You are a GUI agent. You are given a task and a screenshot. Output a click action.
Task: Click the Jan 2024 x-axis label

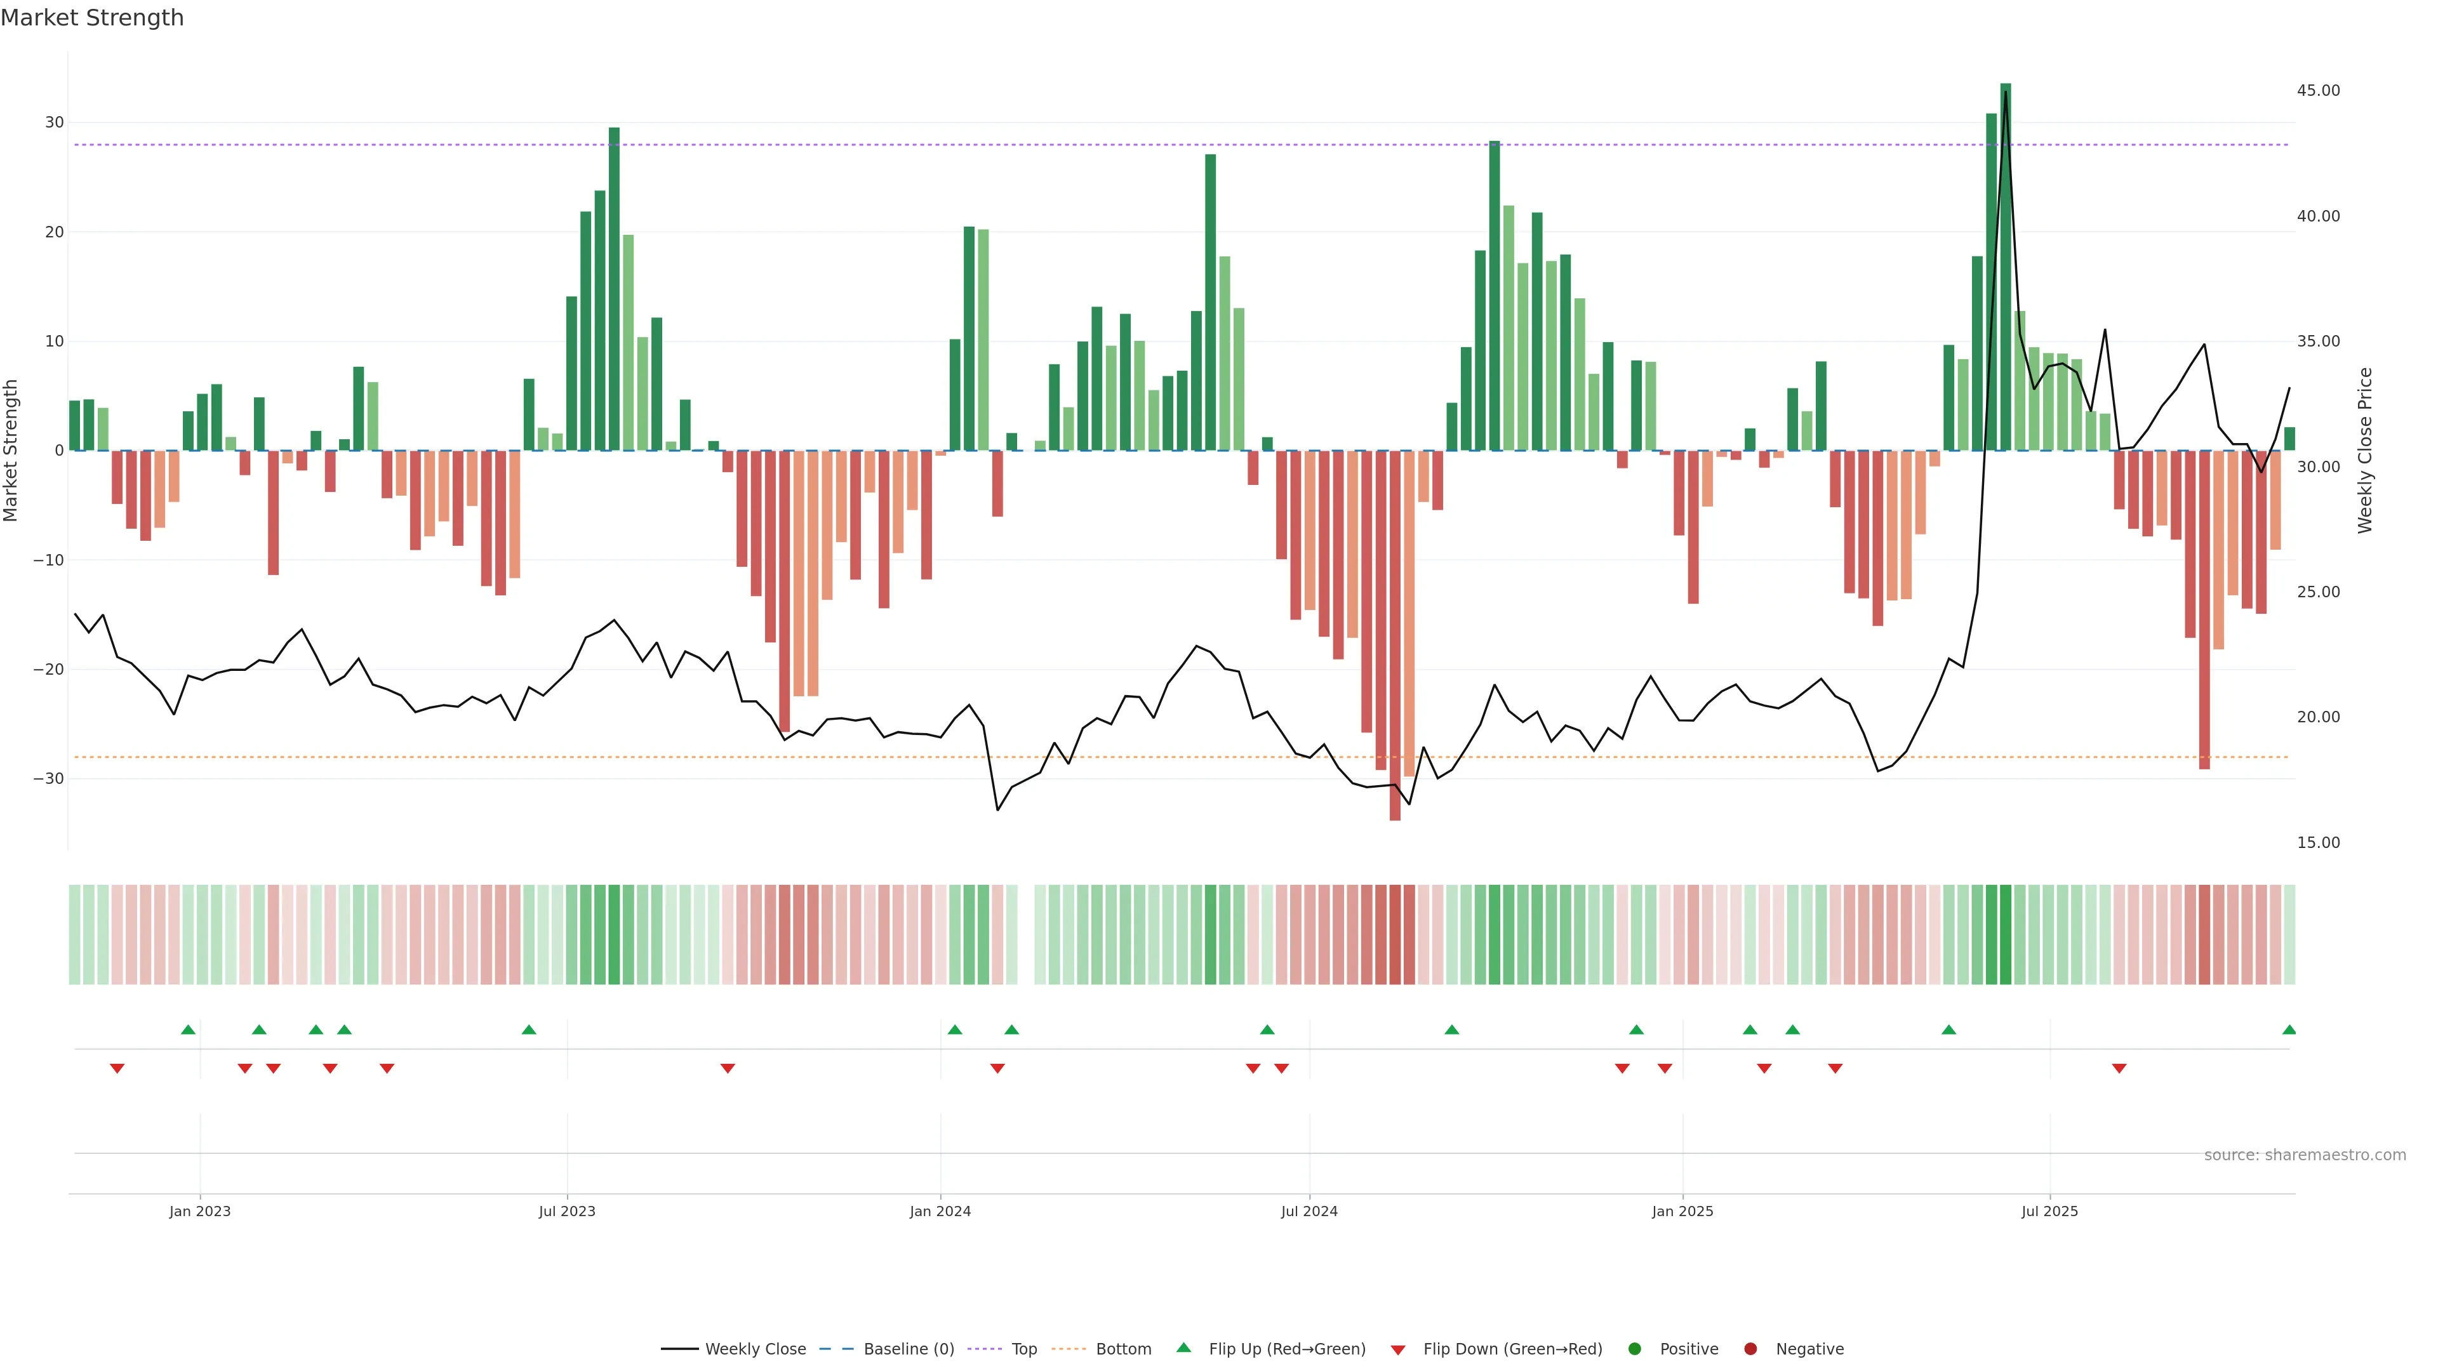point(940,1211)
